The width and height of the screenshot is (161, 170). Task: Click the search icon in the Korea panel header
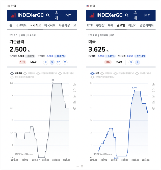[48, 15]
